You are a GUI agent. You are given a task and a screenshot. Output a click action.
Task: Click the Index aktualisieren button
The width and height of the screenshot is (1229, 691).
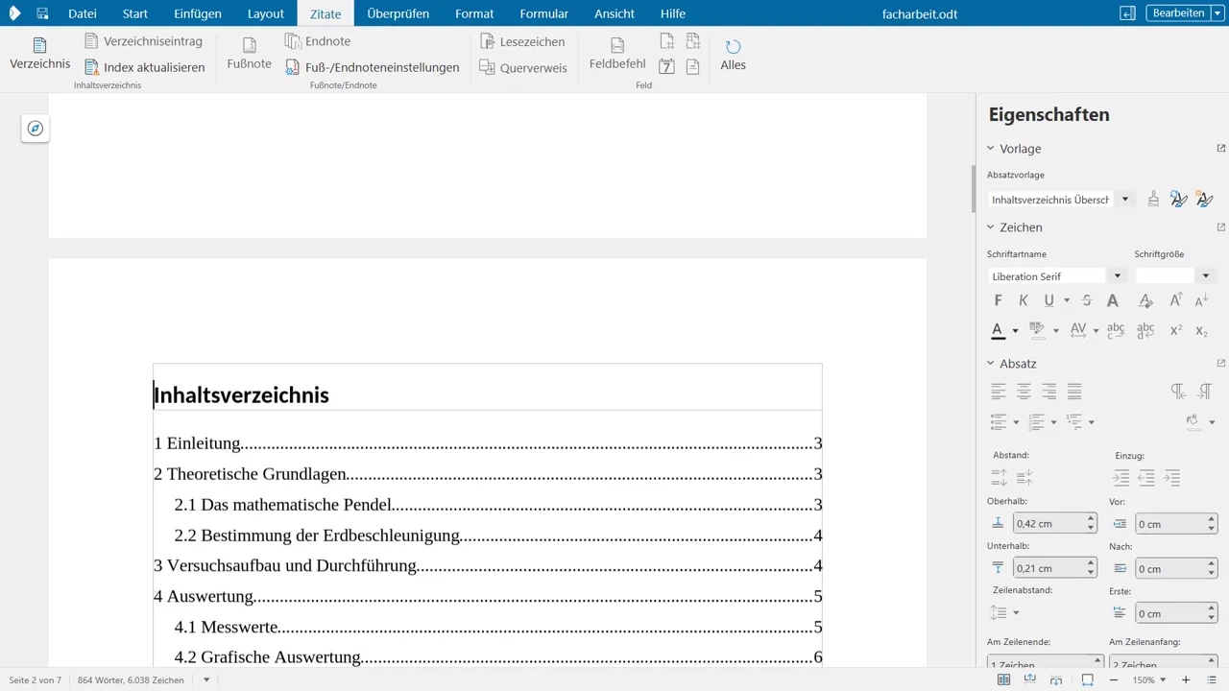coord(145,67)
